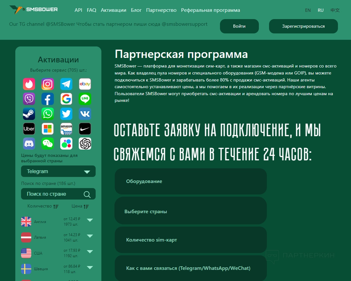Select the Twitter service icon
351x281 pixels.
coord(66,114)
